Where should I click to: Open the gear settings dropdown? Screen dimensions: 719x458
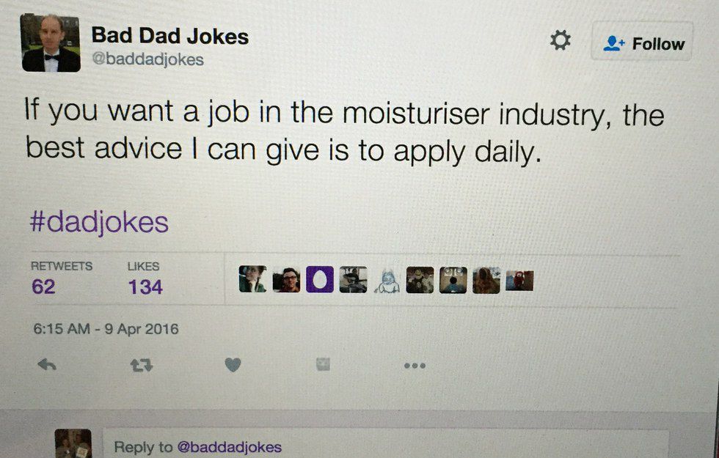point(561,42)
